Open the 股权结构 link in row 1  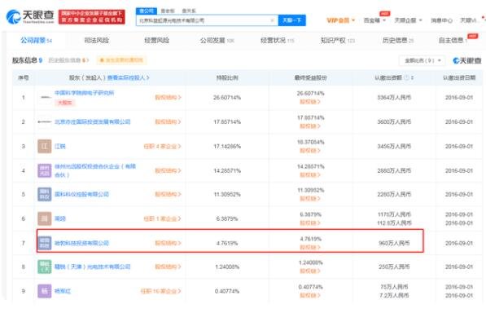tap(168, 98)
